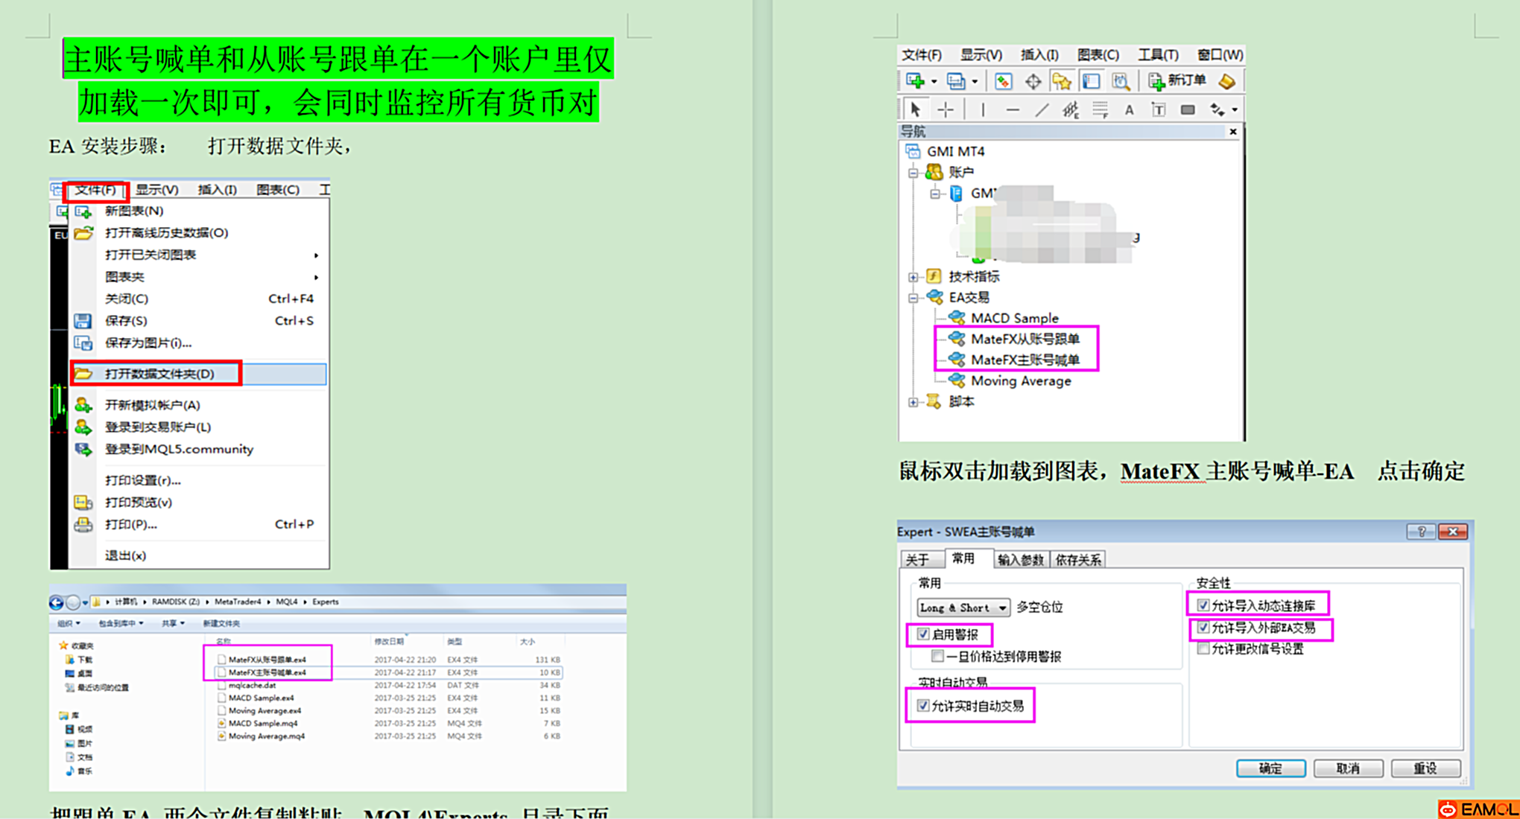Viewport: 1520px width, 819px height.
Task: Select the Fibonacci retracement tool
Action: 1100,110
